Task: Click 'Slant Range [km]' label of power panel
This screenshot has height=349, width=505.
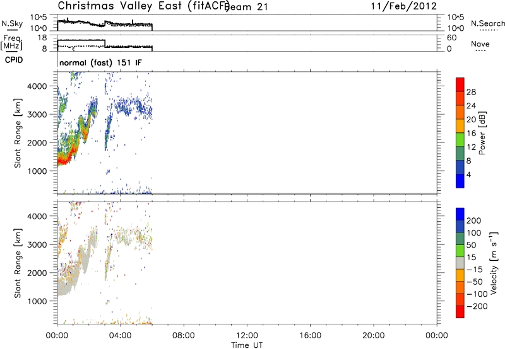Action: coord(18,133)
